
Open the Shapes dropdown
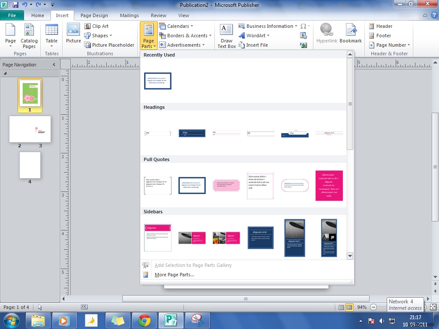(x=99, y=36)
